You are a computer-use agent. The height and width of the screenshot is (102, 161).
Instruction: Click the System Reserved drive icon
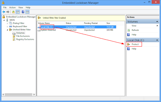(x=39, y=30)
